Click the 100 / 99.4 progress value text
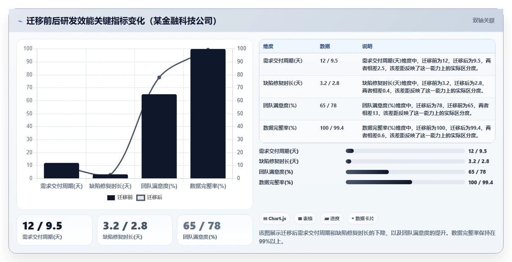 481,183
